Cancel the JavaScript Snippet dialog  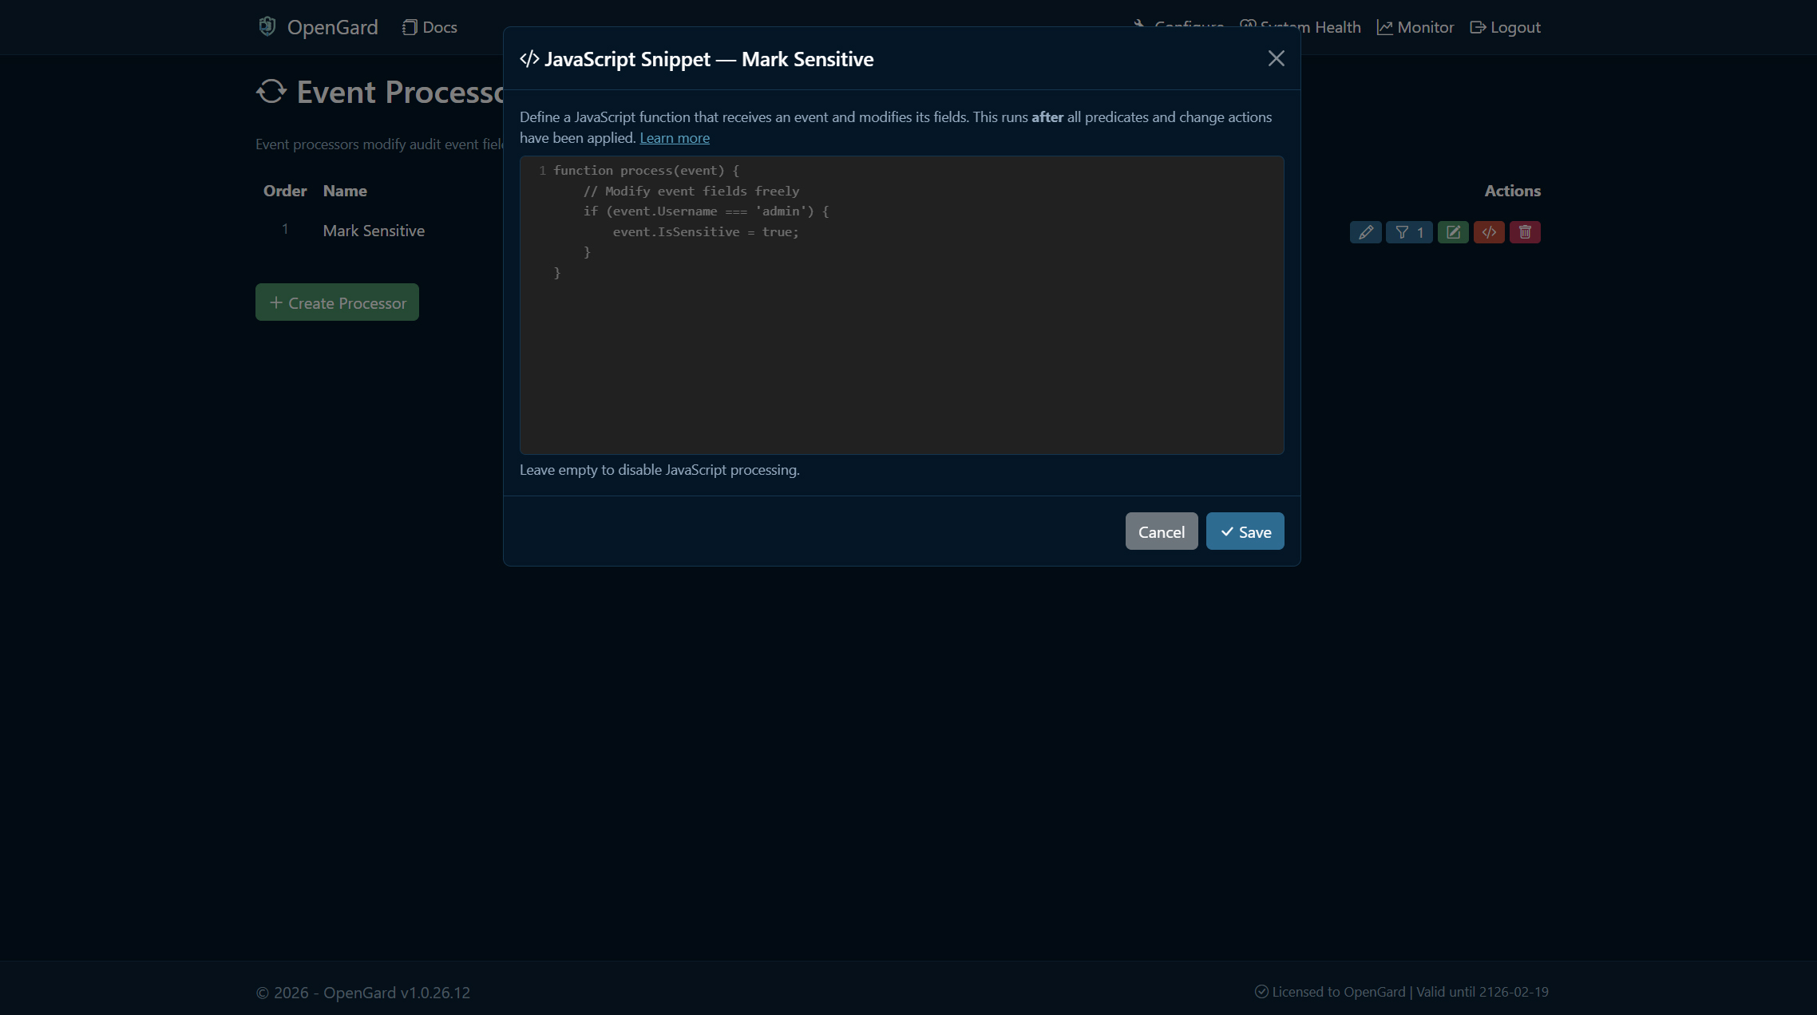point(1161,531)
